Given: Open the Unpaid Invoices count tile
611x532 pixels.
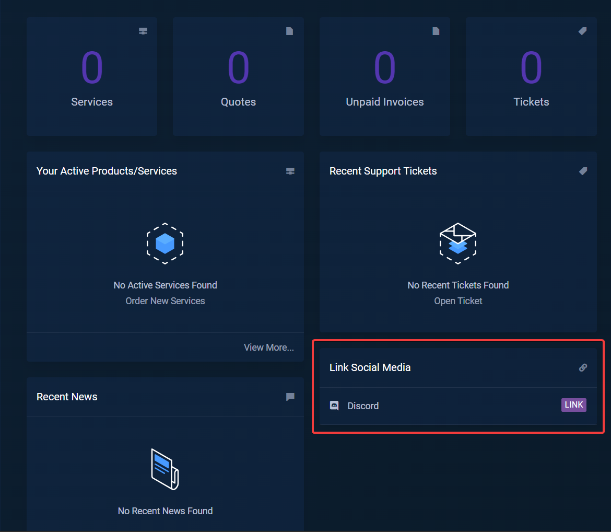Looking at the screenshot, I should 385,77.
